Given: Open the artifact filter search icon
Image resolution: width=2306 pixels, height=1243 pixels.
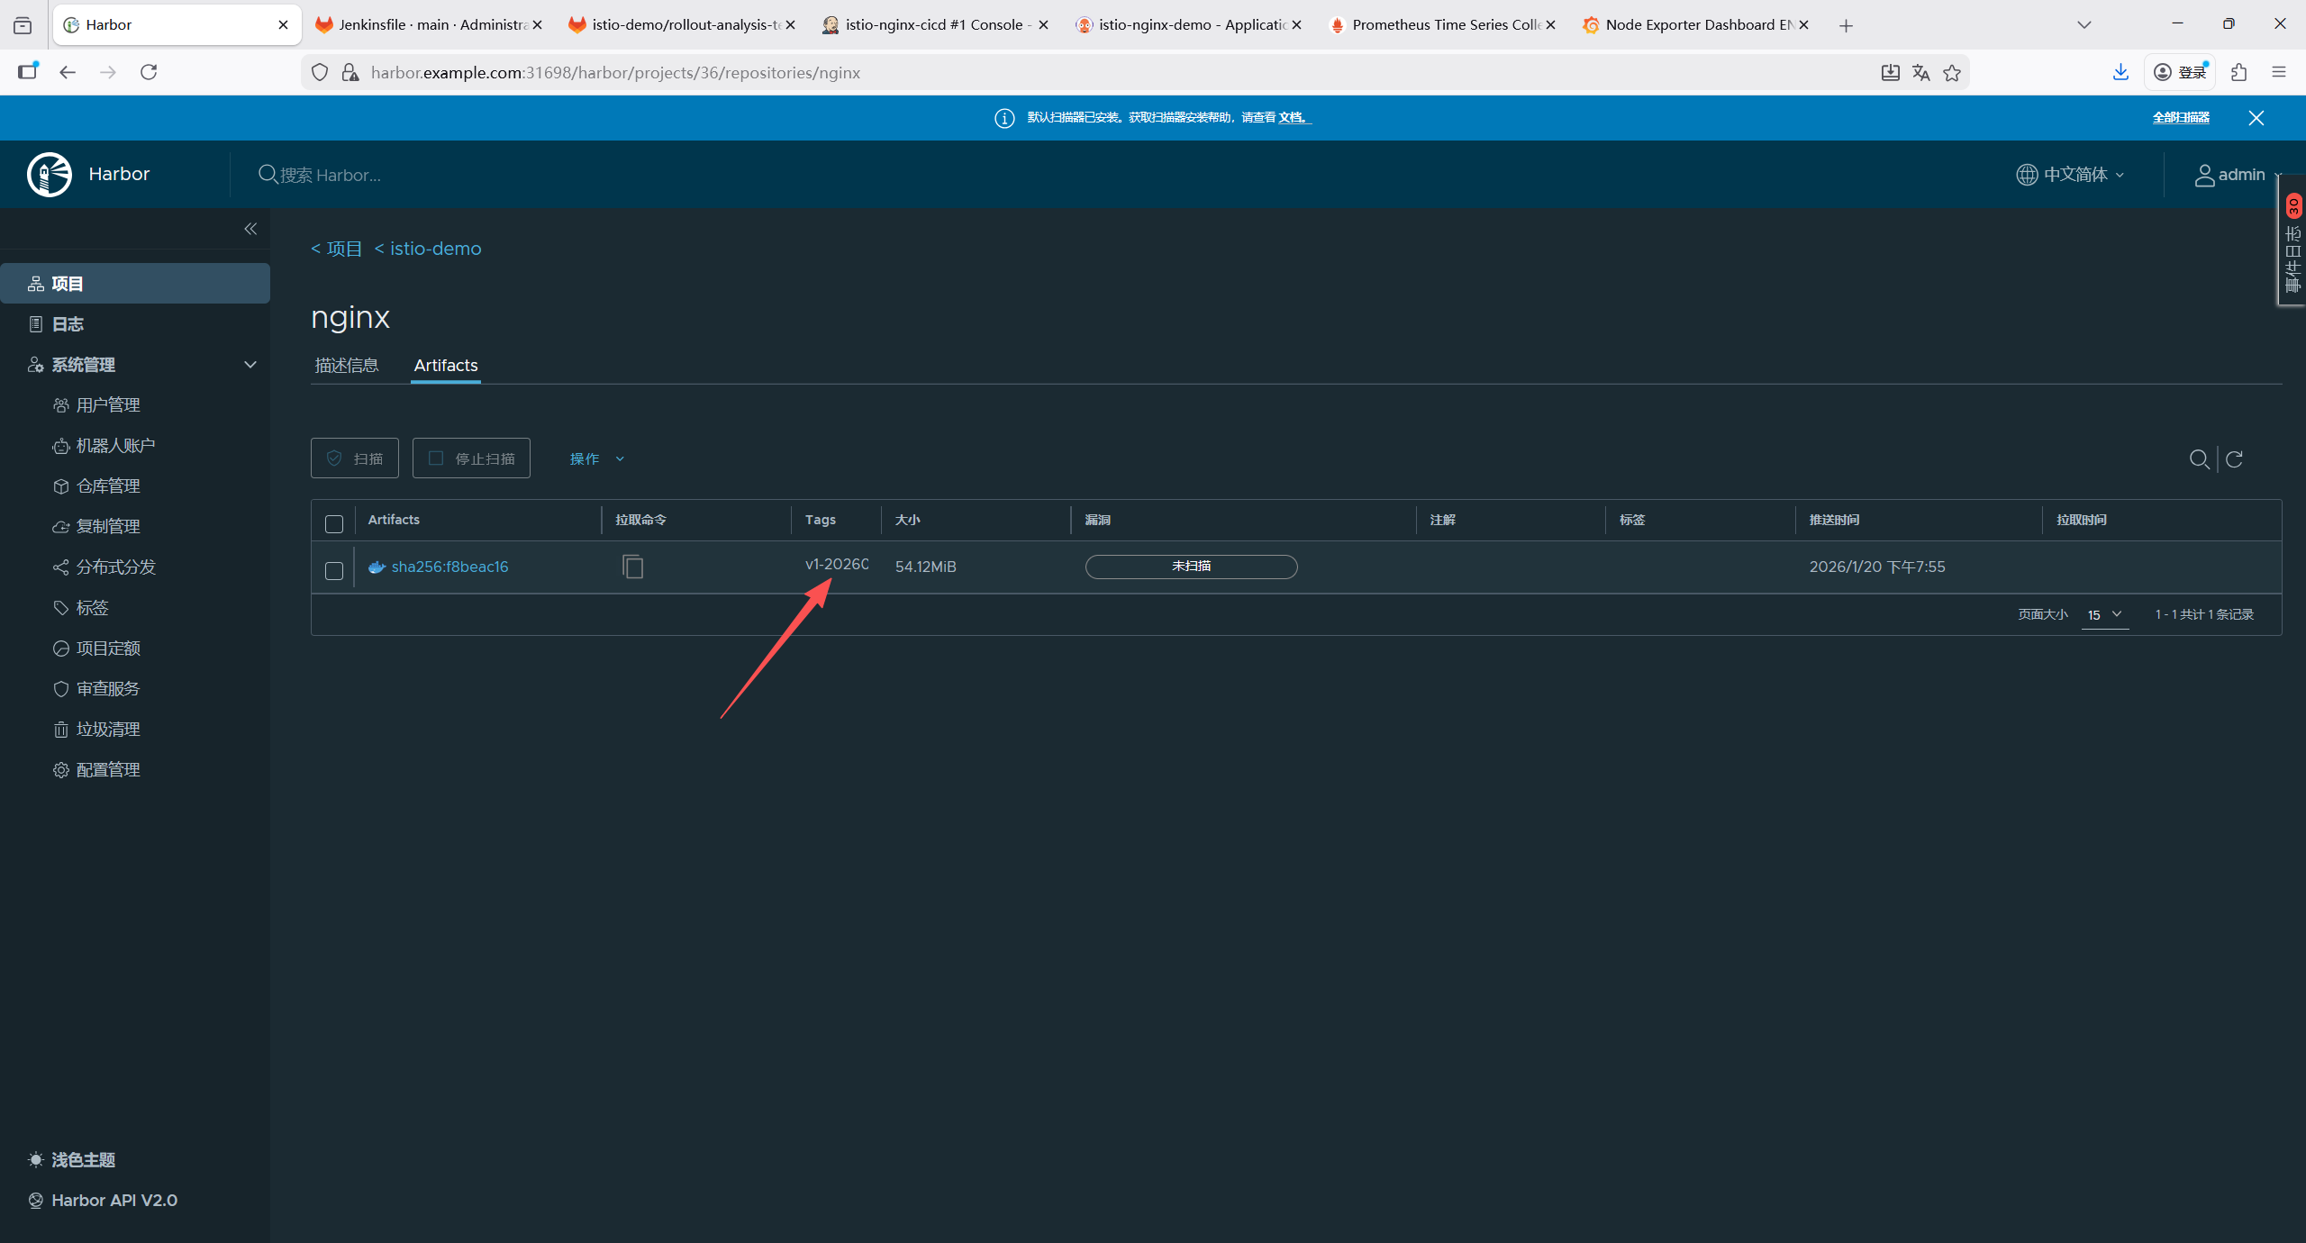Looking at the screenshot, I should tap(2198, 459).
